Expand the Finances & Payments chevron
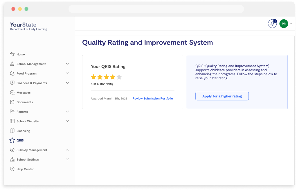Image resolution: width=297 pixels, height=190 pixels. [67, 83]
